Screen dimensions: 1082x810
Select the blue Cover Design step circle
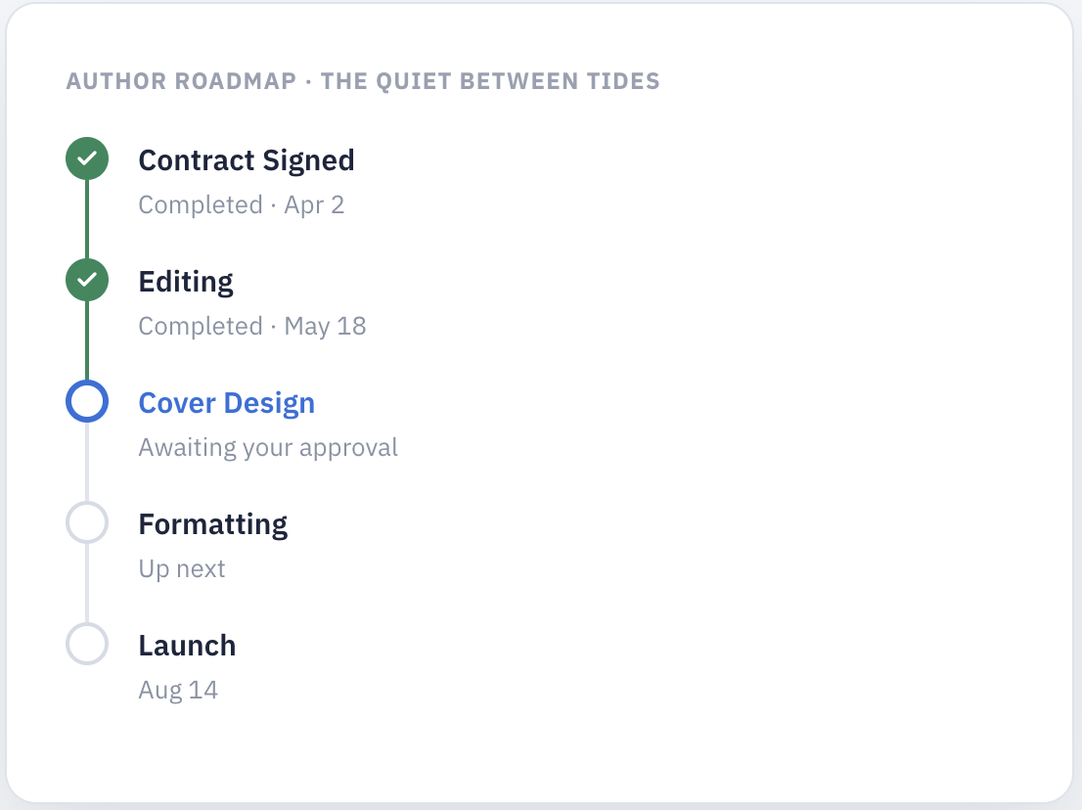point(87,401)
